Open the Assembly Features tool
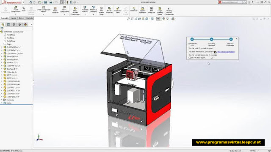Viewport: 271px width, 152px height. tap(85, 9)
